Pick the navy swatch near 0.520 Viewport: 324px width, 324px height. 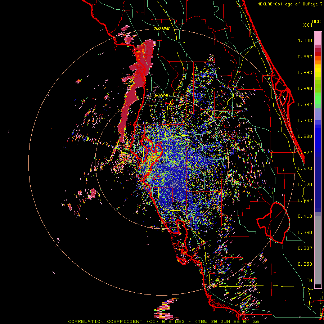318,184
